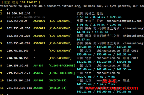Click AS4837 next to 219.158.32.45
The image size is (144, 95).
(38, 66)
